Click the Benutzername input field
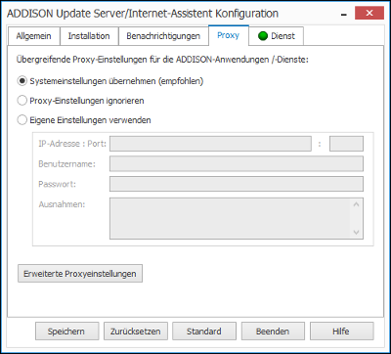The width and height of the screenshot is (391, 354). point(237,163)
